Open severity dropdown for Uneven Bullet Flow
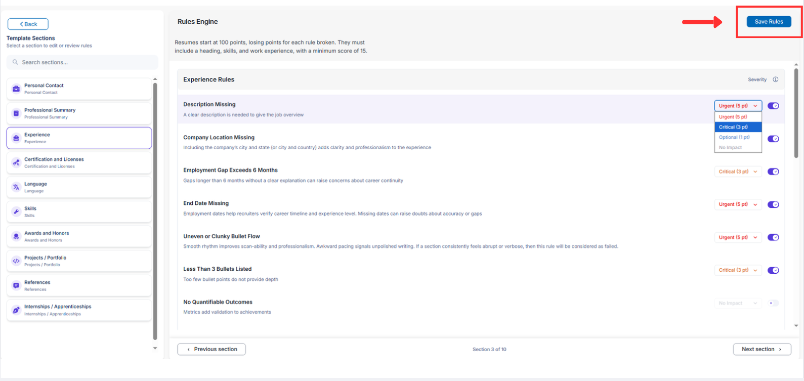Screen dimensions: 804x381 pos(738,237)
